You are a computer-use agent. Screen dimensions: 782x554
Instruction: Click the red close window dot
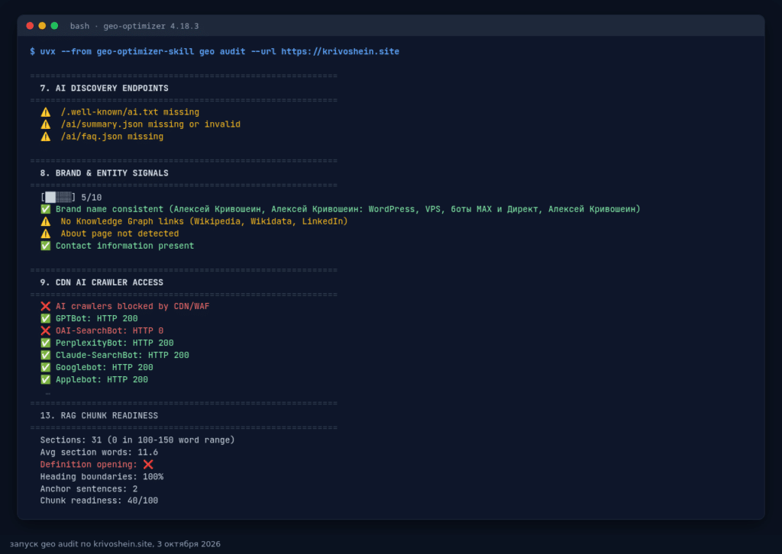click(30, 26)
